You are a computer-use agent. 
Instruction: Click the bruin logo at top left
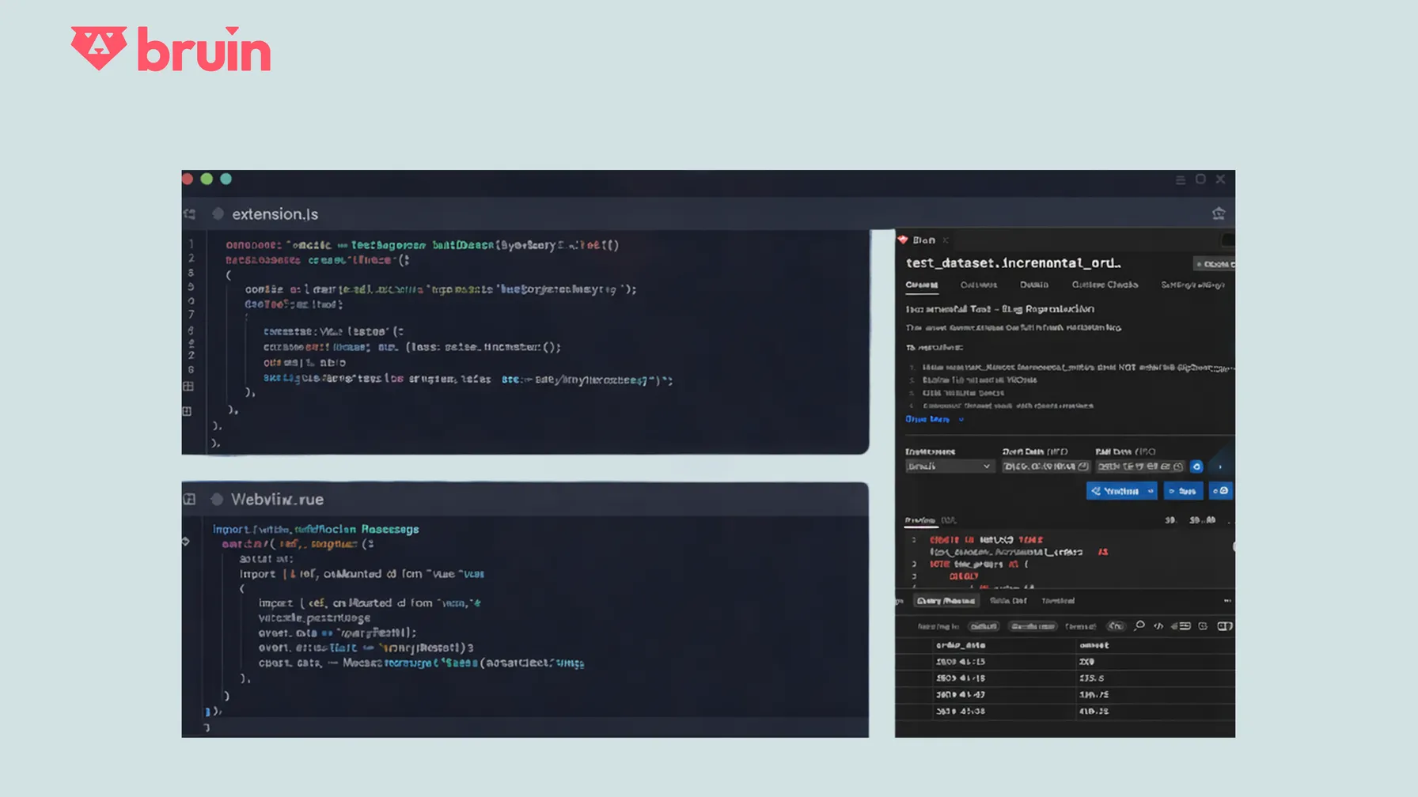[171, 49]
